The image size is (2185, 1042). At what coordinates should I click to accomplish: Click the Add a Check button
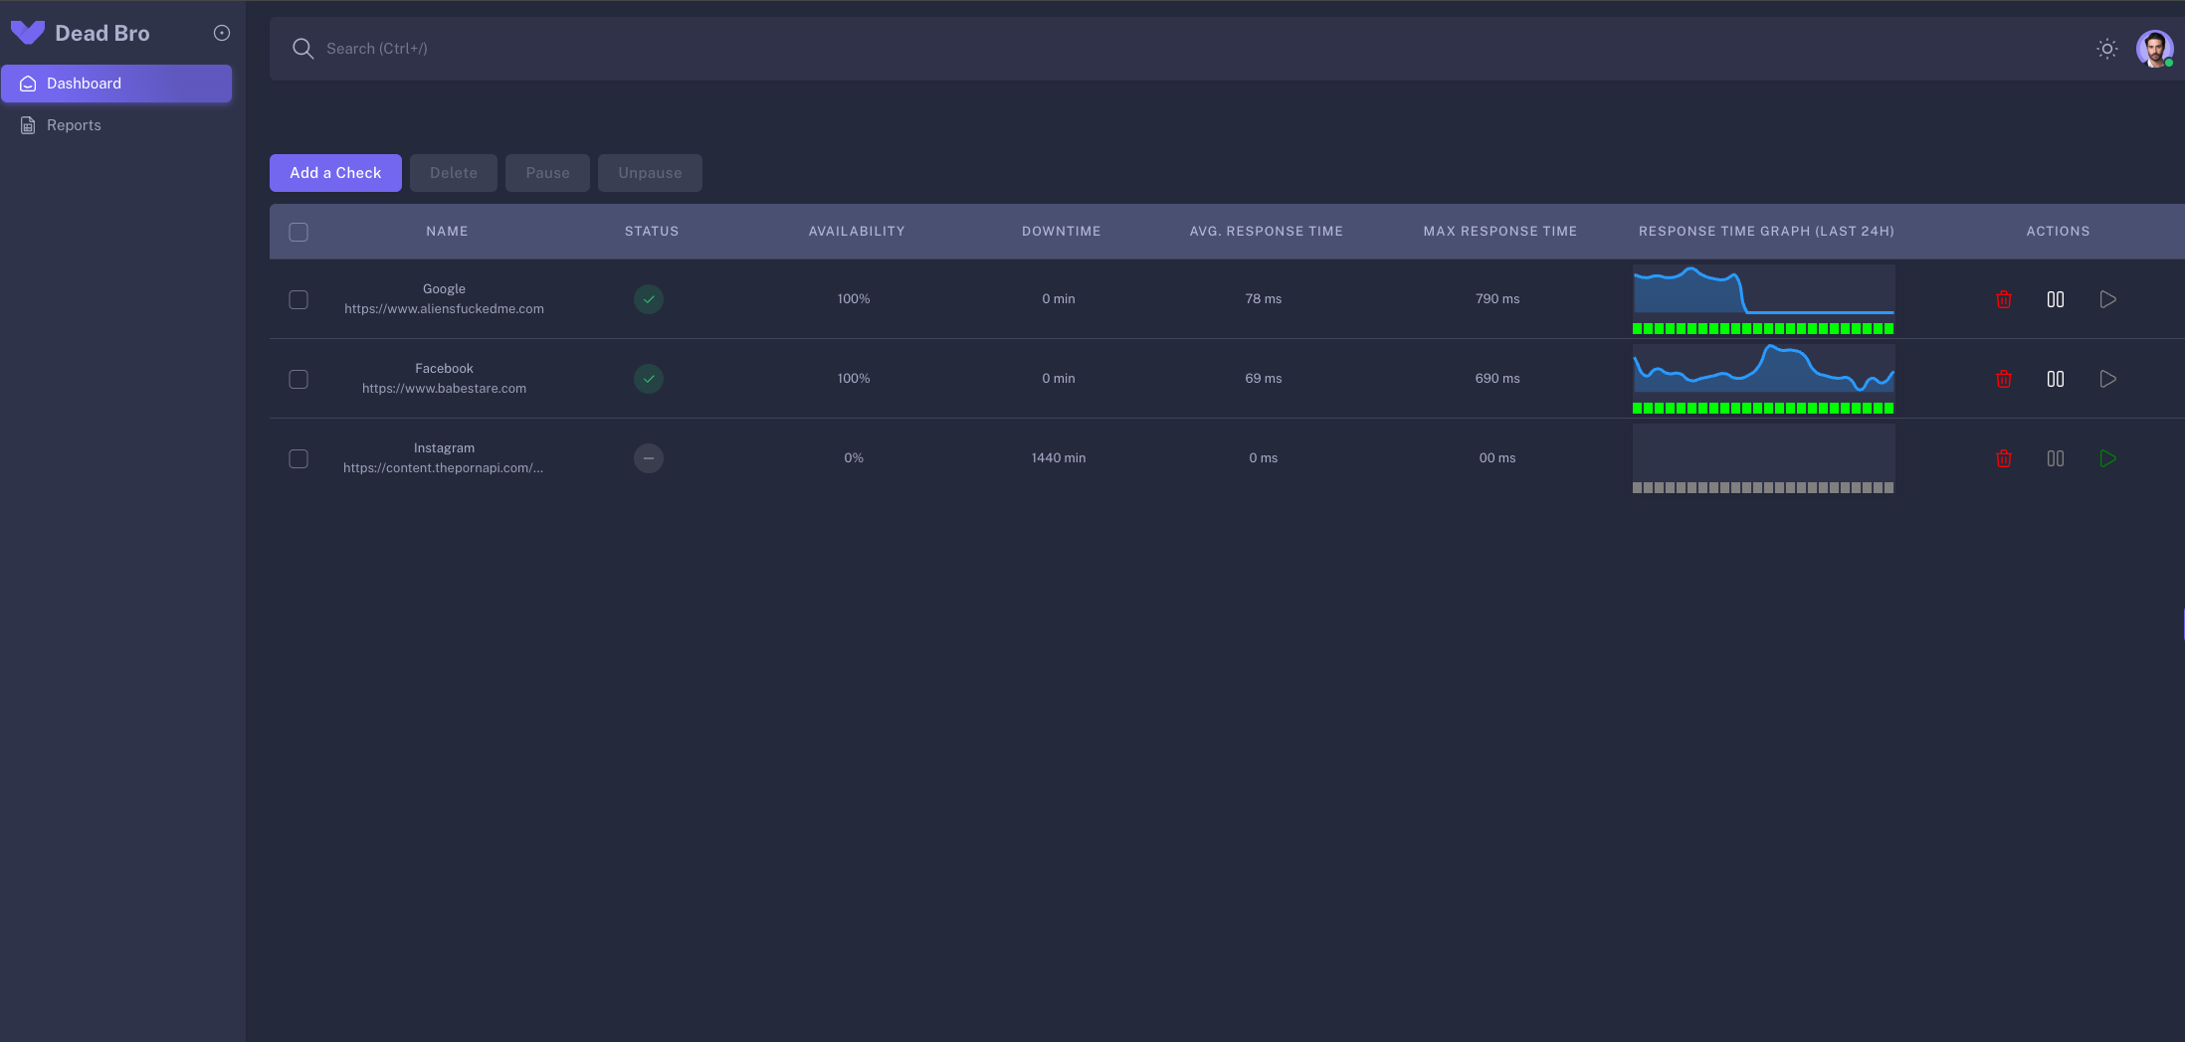334,172
